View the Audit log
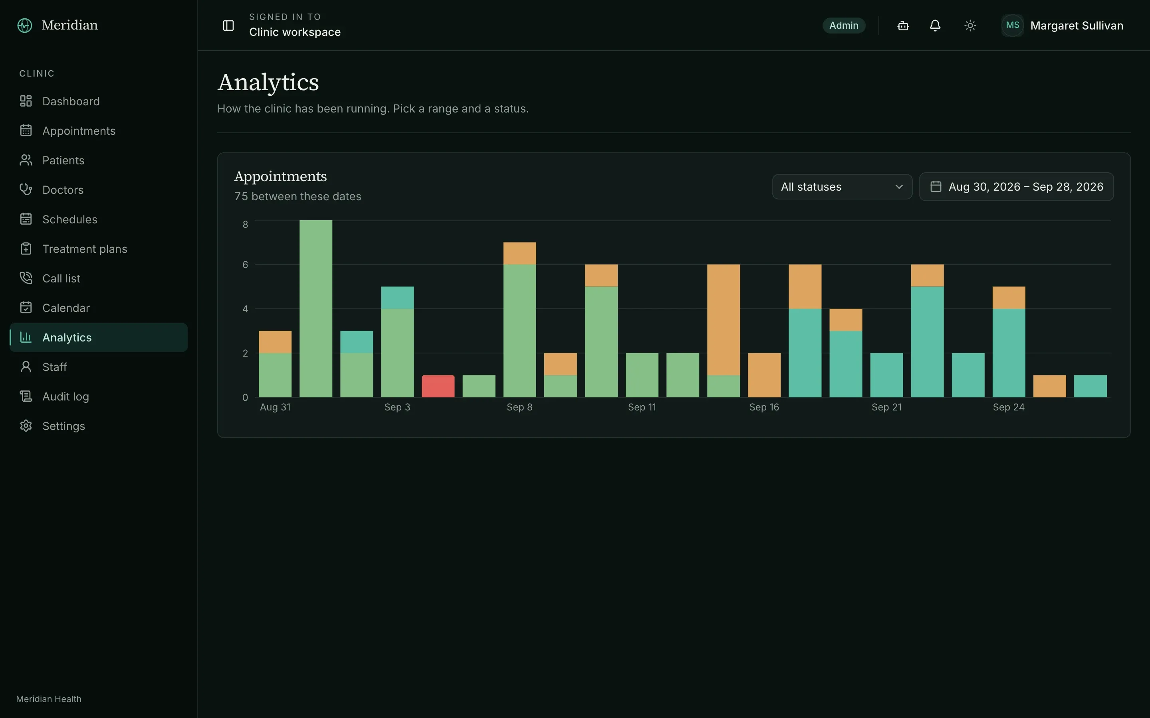The width and height of the screenshot is (1150, 718). click(98, 396)
